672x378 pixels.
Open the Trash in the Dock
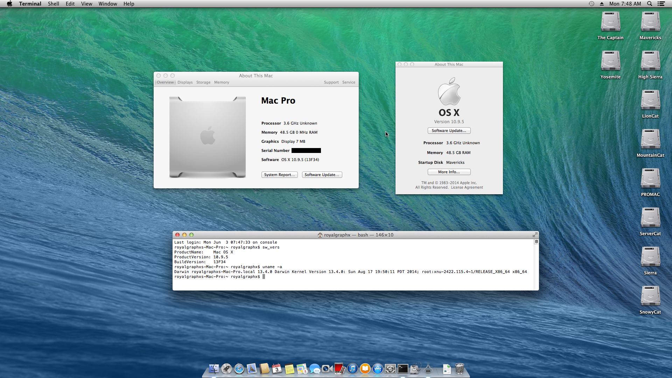tap(460, 369)
